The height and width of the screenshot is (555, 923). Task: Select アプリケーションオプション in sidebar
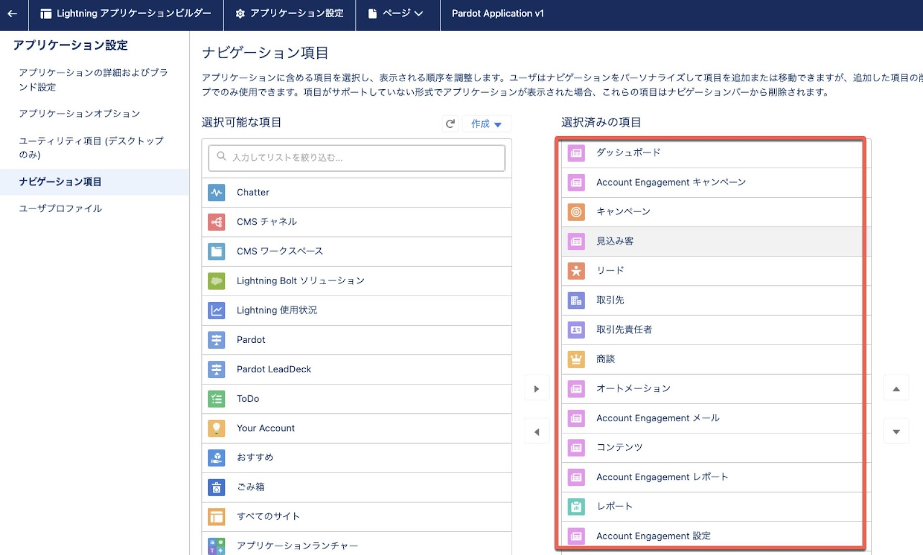[x=94, y=114]
